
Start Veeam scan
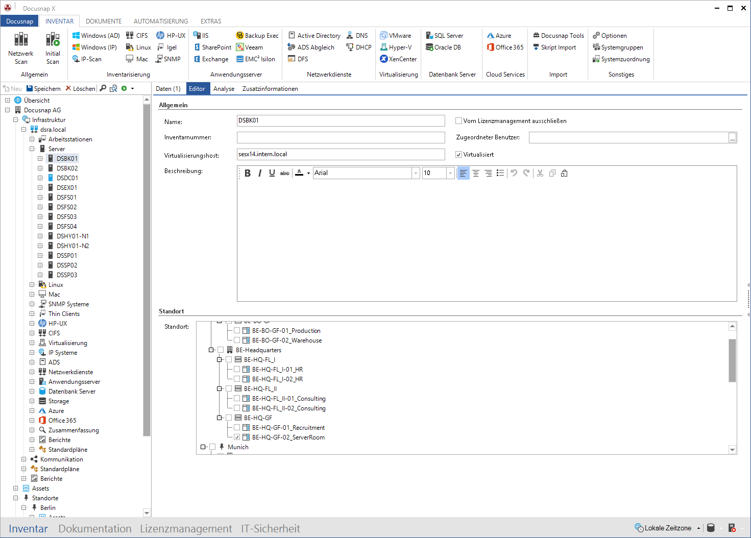pos(250,47)
